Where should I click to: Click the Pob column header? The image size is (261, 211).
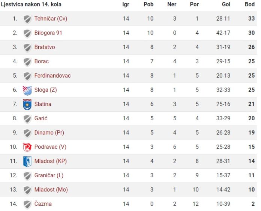(x=148, y=4)
